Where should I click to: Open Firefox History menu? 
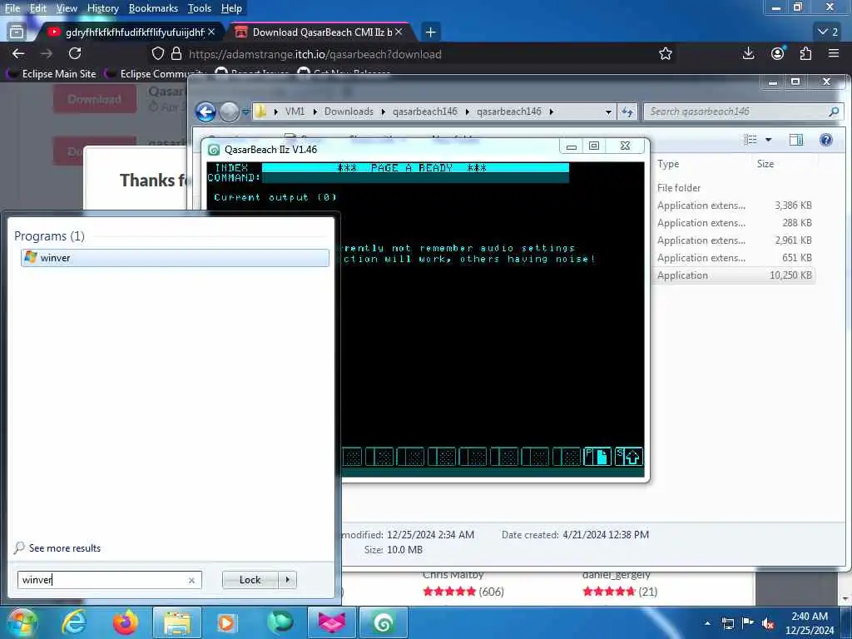[x=102, y=8]
